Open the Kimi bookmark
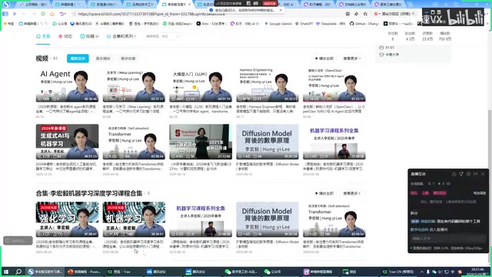The height and width of the screenshot is (277, 492). [211, 24]
